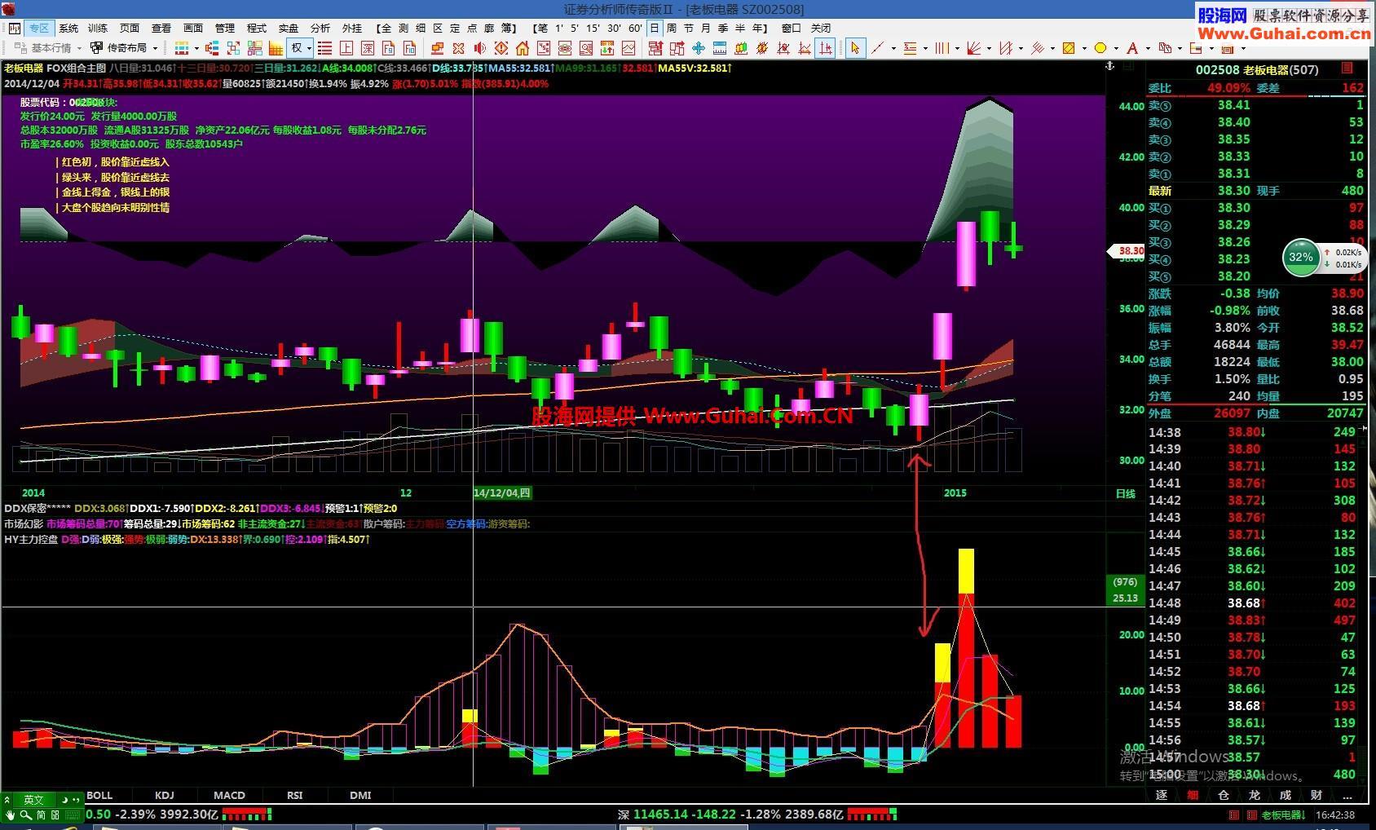The height and width of the screenshot is (830, 1376).
Task: Open the 系统 menu
Action: click(68, 28)
